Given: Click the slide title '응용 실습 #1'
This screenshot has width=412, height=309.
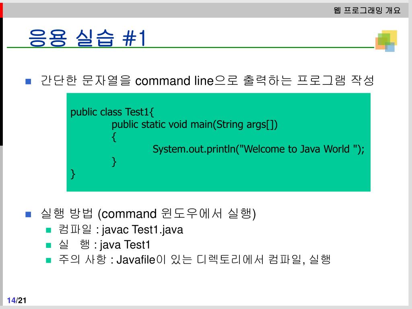Looking at the screenshot, I should (x=87, y=38).
